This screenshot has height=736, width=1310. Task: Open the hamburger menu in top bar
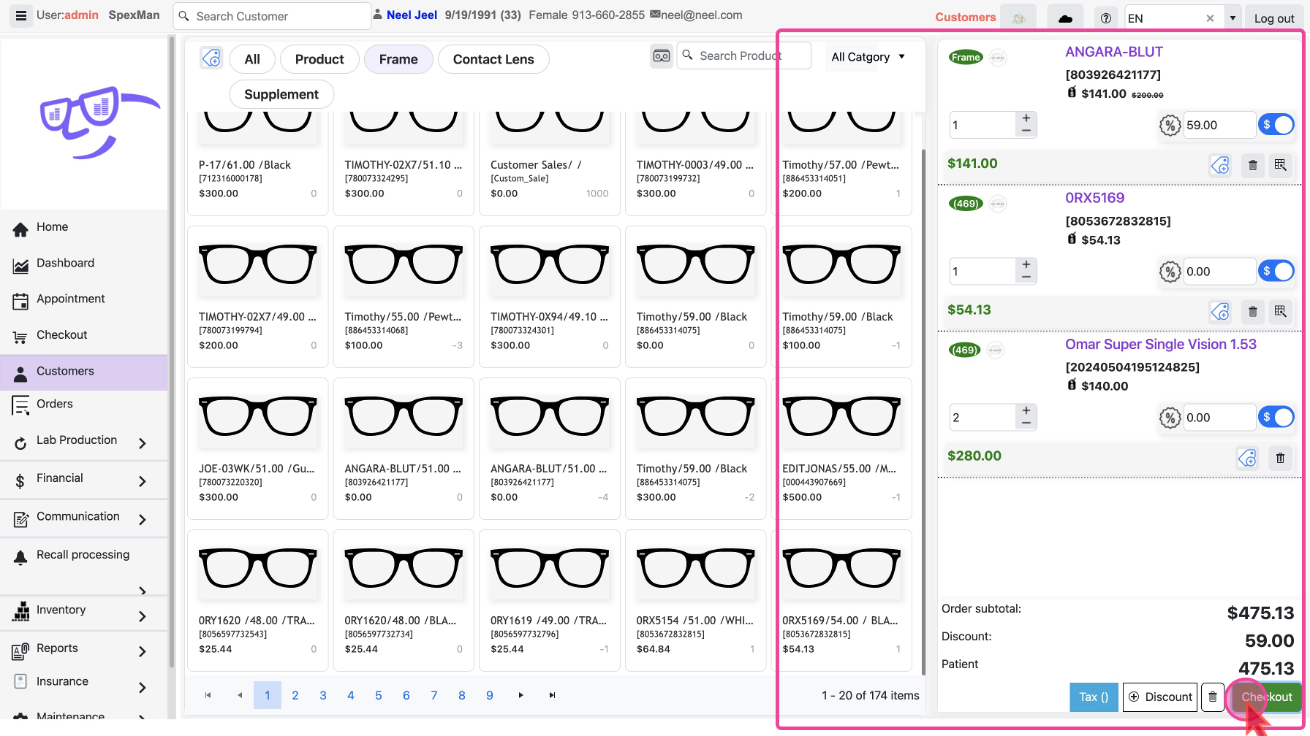21,15
